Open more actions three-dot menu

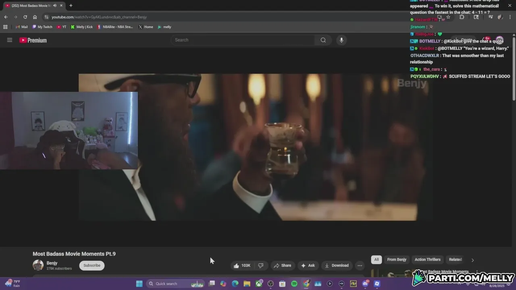click(360, 265)
